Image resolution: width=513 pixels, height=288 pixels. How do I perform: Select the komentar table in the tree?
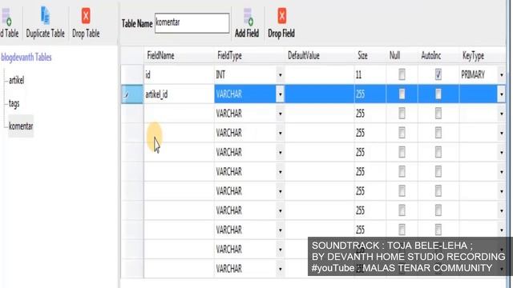click(21, 126)
